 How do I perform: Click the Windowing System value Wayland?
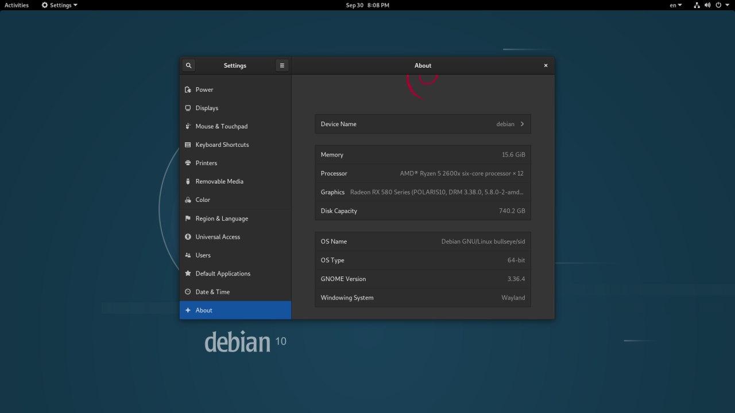tap(513, 298)
